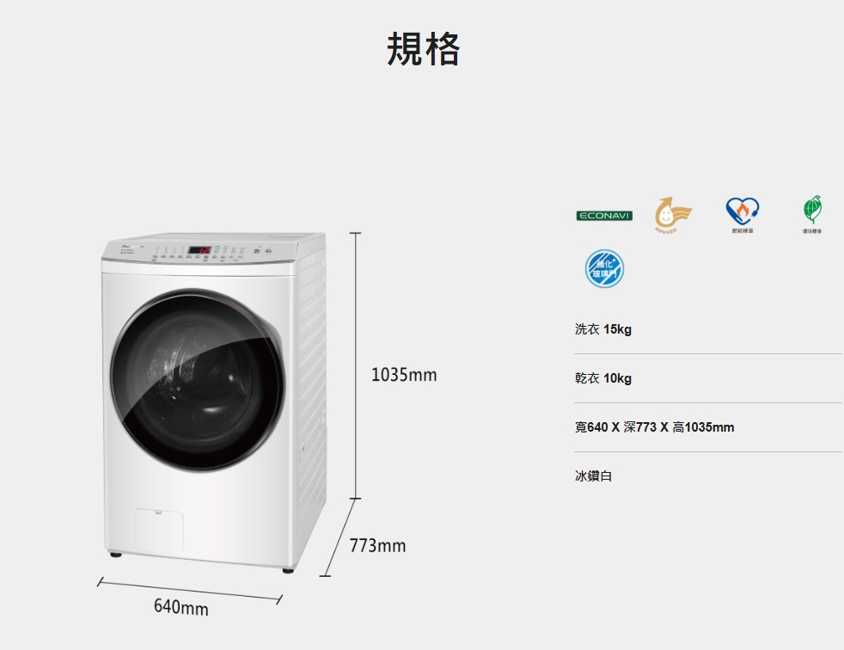Image resolution: width=844 pixels, height=650 pixels.
Task: Click the 1035mm height label
Action: 404,375
